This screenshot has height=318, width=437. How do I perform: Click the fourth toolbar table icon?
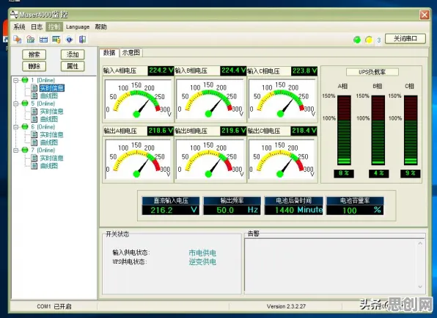(x=56, y=40)
